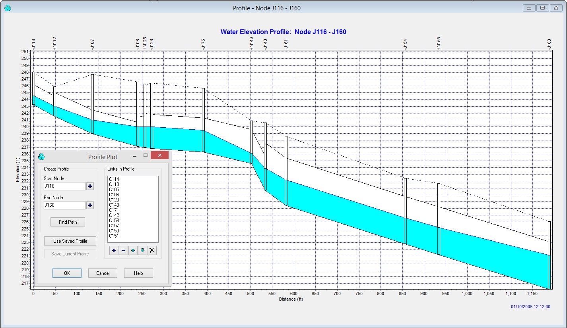
Task: Click Use Saved Profile button
Action: coord(70,241)
